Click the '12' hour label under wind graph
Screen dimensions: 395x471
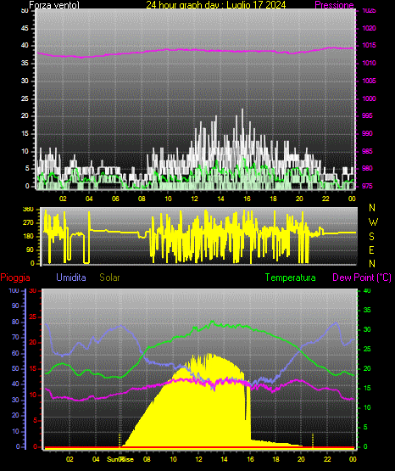pyautogui.click(x=194, y=199)
